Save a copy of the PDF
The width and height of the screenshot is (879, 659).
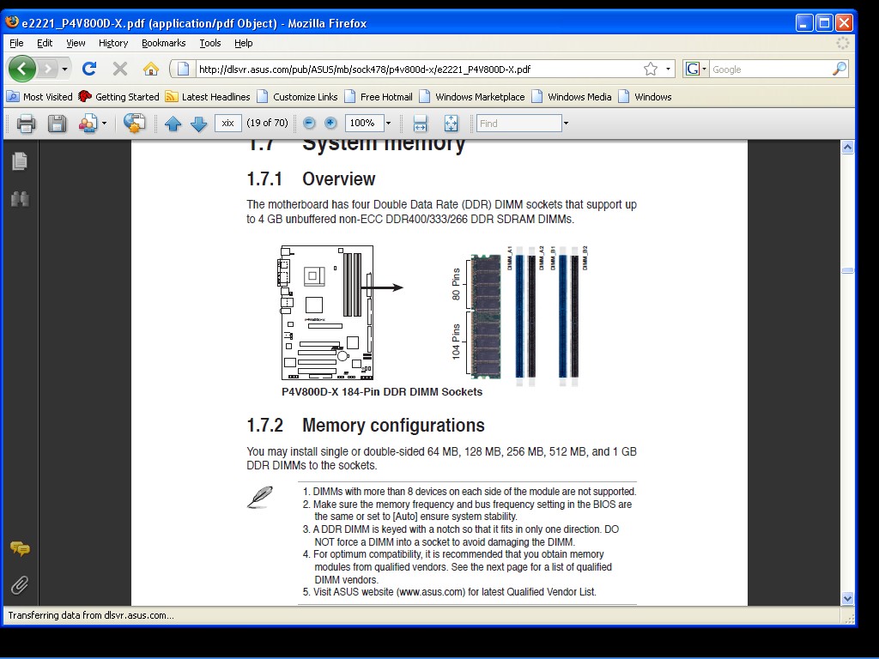pyautogui.click(x=57, y=124)
